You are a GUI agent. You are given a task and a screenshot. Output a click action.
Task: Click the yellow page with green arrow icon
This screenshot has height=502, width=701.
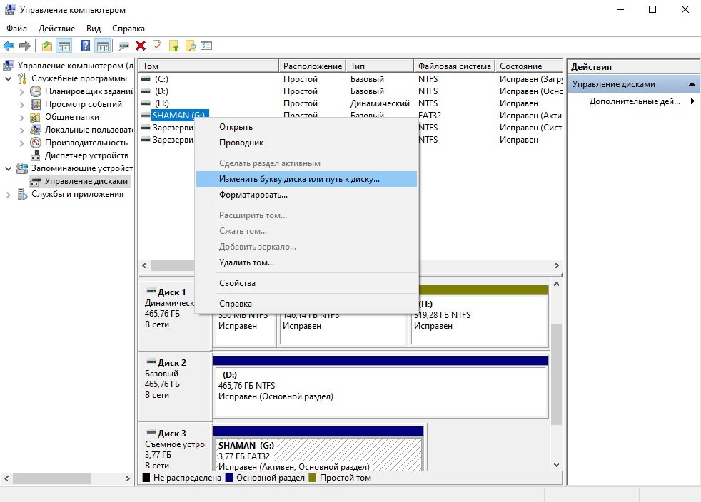point(174,46)
